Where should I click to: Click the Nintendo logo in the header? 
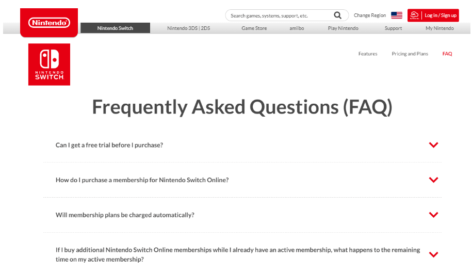[49, 23]
